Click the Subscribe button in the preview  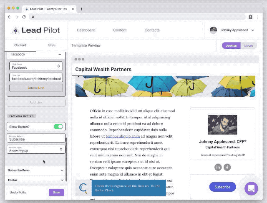click(222, 187)
